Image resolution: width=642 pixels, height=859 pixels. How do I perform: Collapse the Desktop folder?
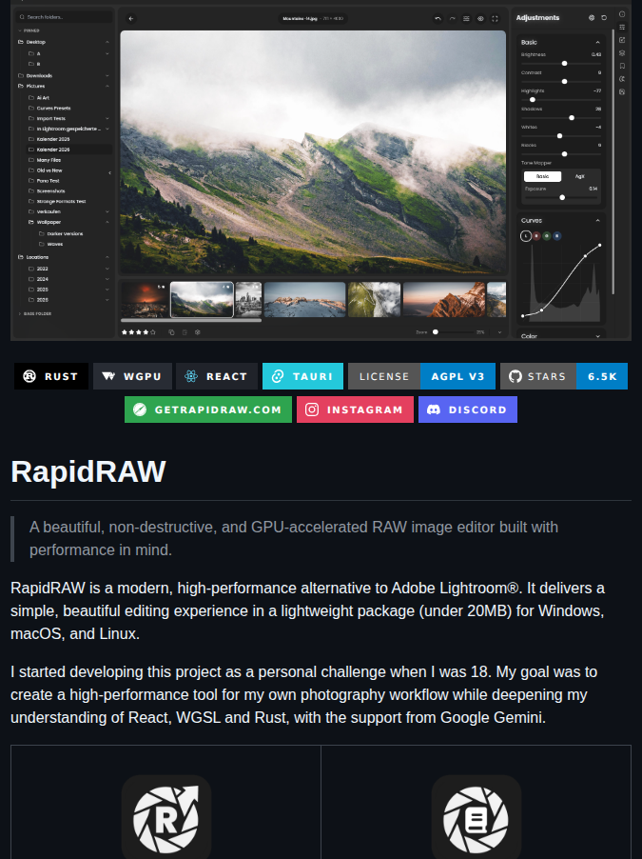[107, 42]
